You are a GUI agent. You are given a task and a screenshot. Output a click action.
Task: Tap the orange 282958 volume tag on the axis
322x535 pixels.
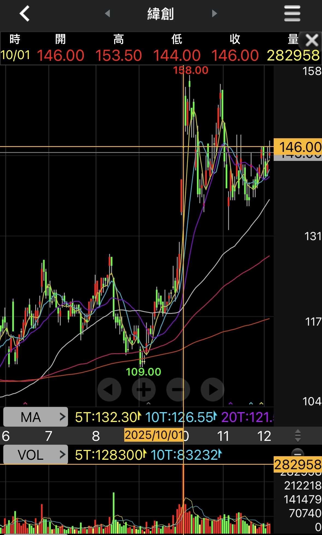click(x=298, y=464)
